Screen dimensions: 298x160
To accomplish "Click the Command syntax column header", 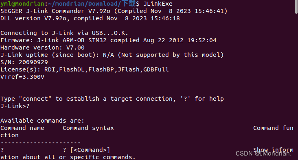I will [x=88, y=128].
